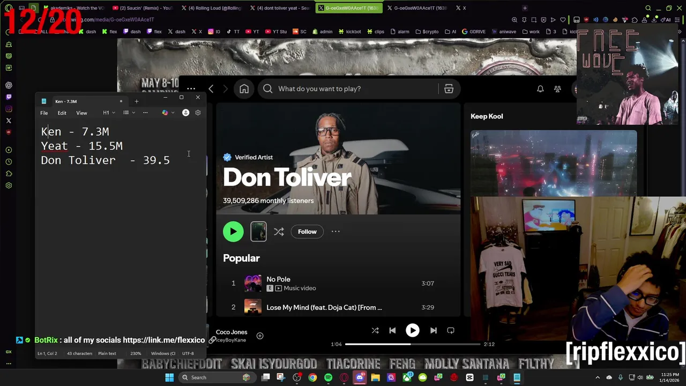Click 'Plain text' in Notepad status bar
Screen dimensions: 686x386
coord(107,353)
